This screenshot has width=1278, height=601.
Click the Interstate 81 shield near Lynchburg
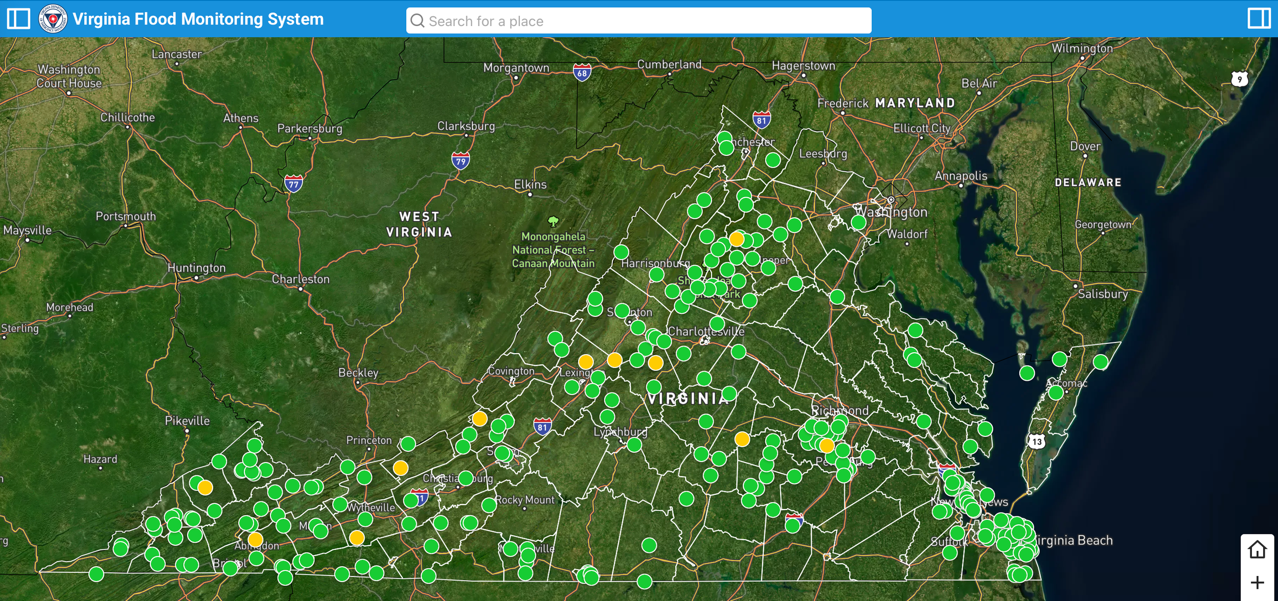pos(542,427)
